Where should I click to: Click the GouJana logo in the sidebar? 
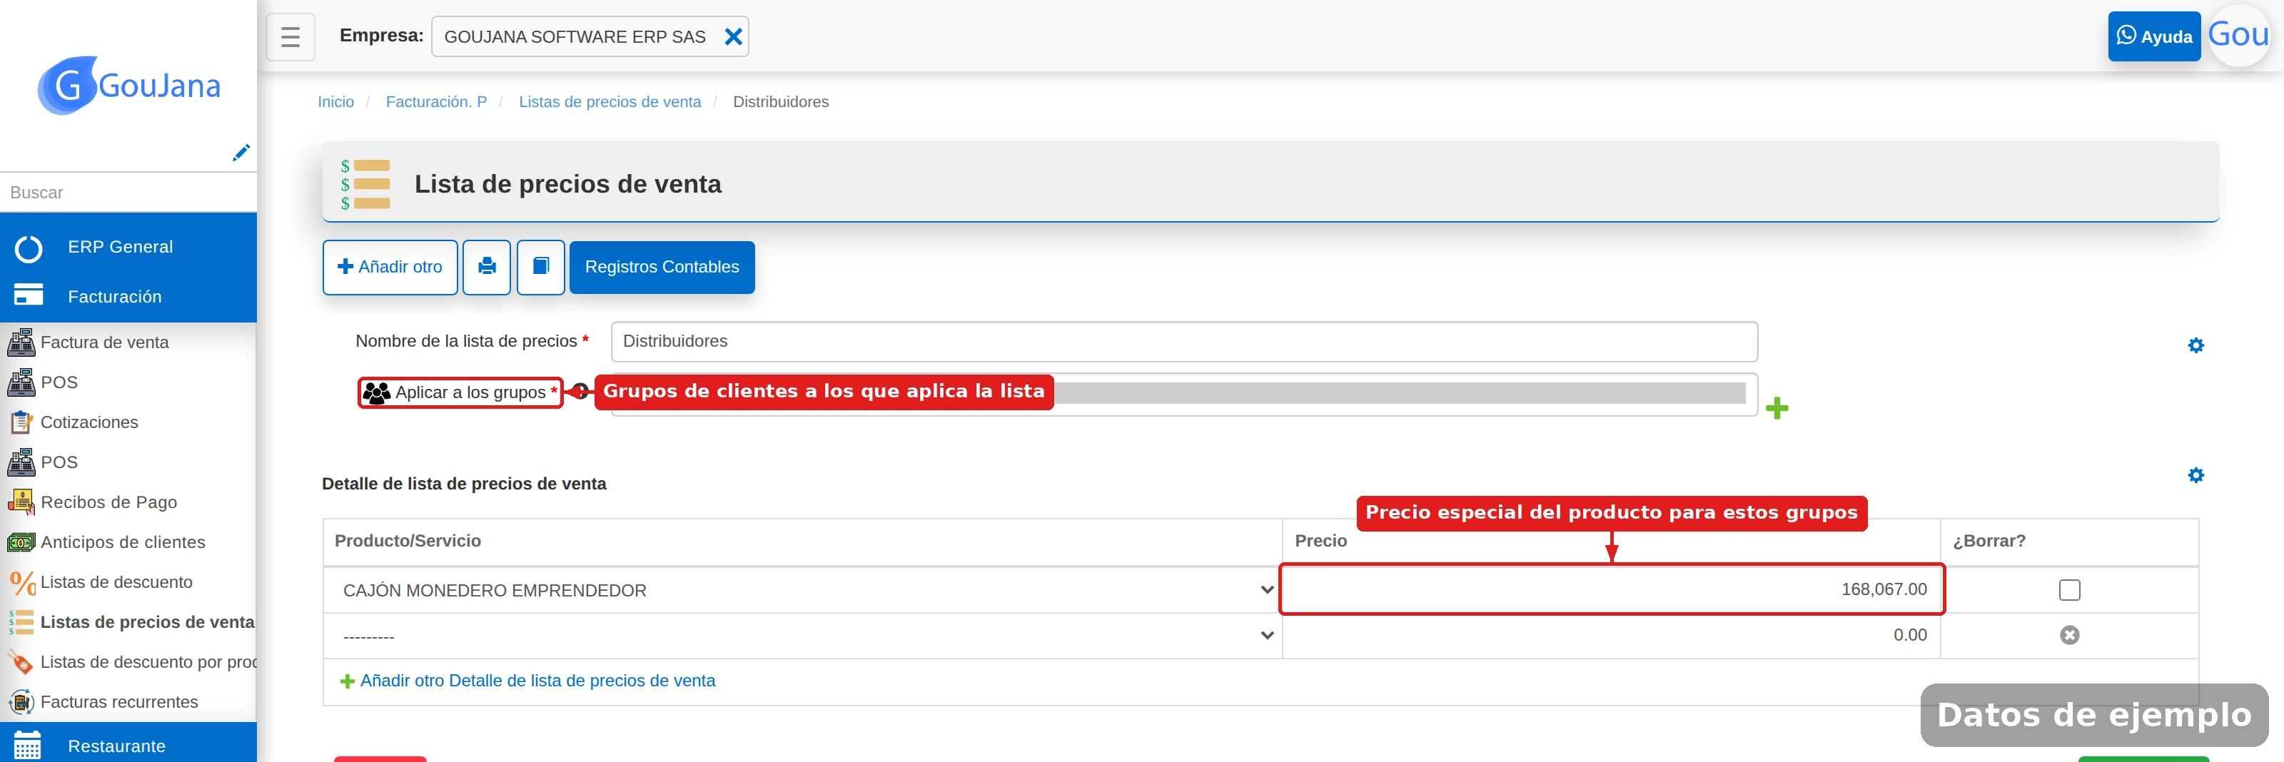pyautogui.click(x=129, y=85)
